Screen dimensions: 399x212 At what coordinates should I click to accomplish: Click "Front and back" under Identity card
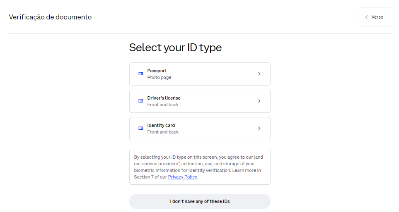163,132
